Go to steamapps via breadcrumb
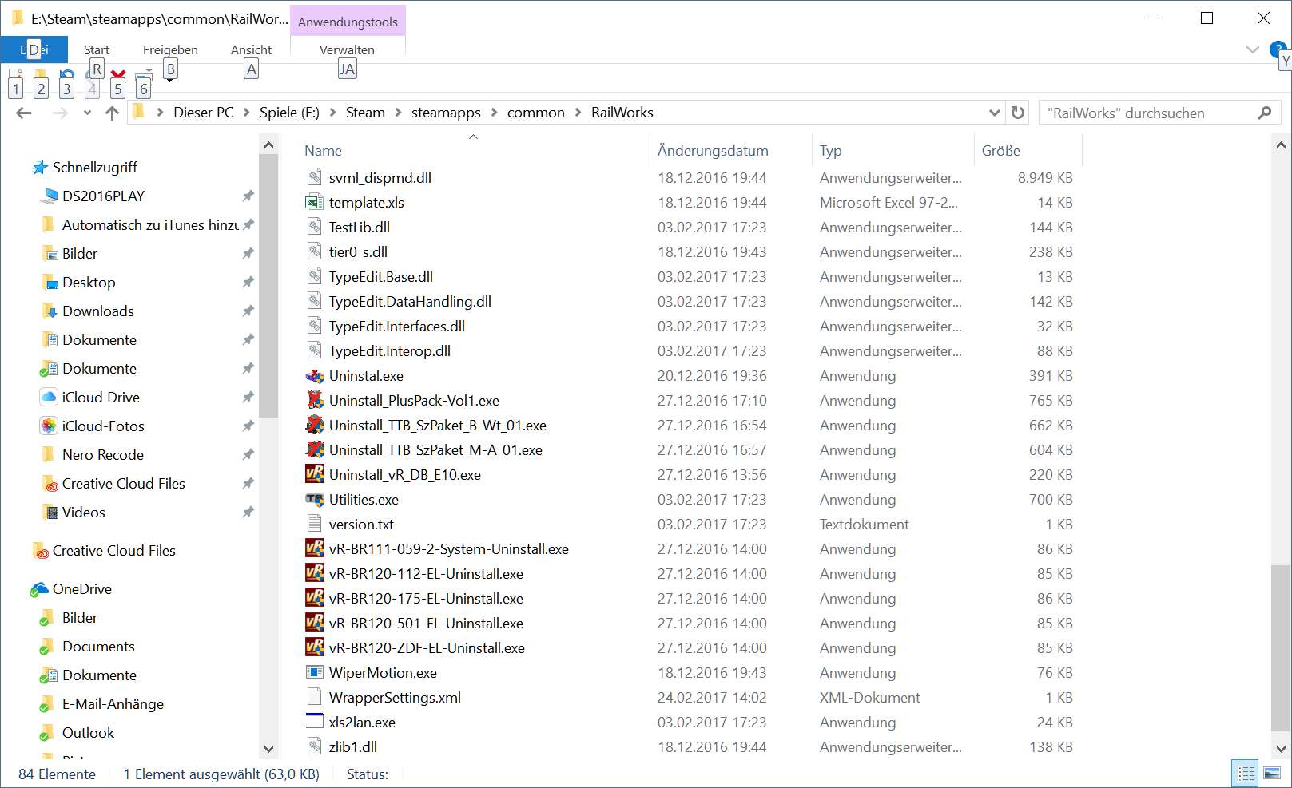 446,113
